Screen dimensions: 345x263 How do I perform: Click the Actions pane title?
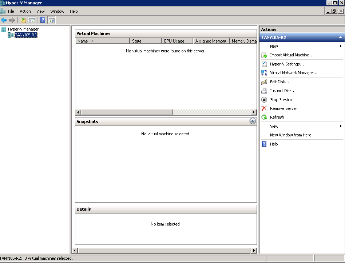(269, 29)
